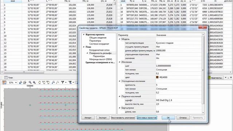
Task: Select the last of the three hand icons
Action: coord(48,83)
